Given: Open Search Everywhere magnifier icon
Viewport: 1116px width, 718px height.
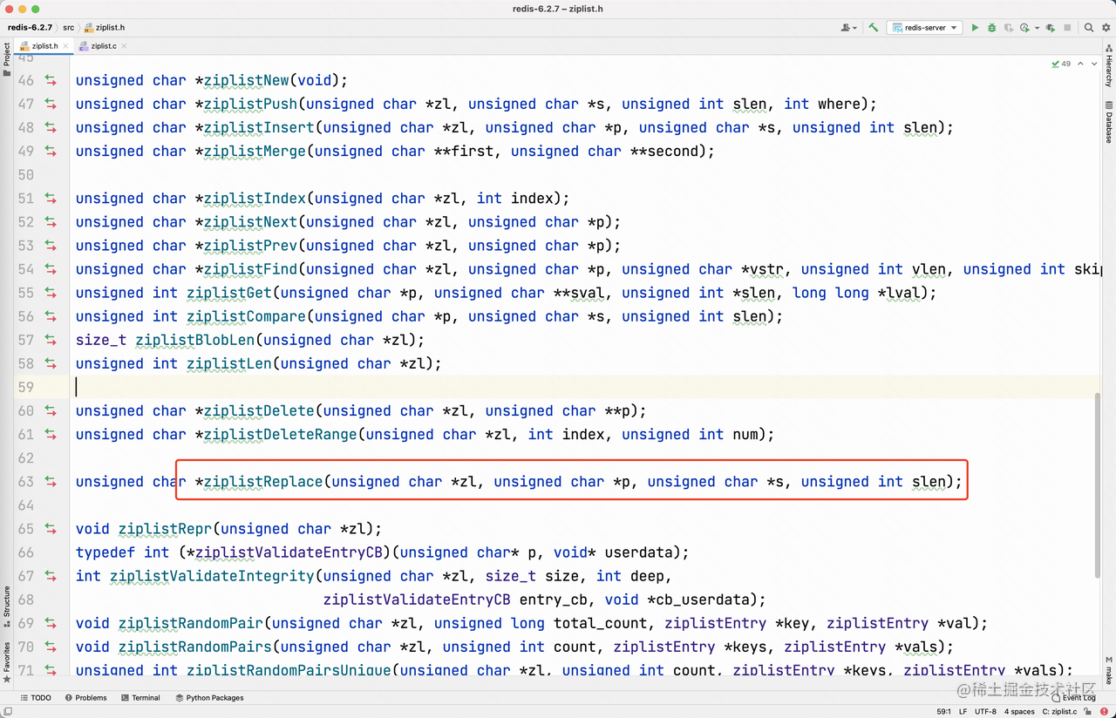Looking at the screenshot, I should (1089, 28).
